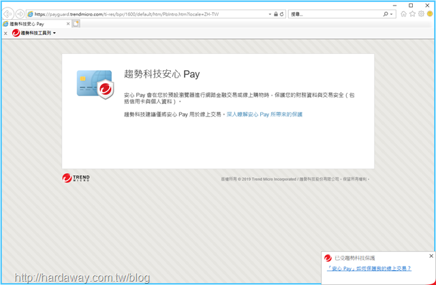Click the magnifier search icon
The width and height of the screenshot is (436, 285).
click(x=386, y=14)
